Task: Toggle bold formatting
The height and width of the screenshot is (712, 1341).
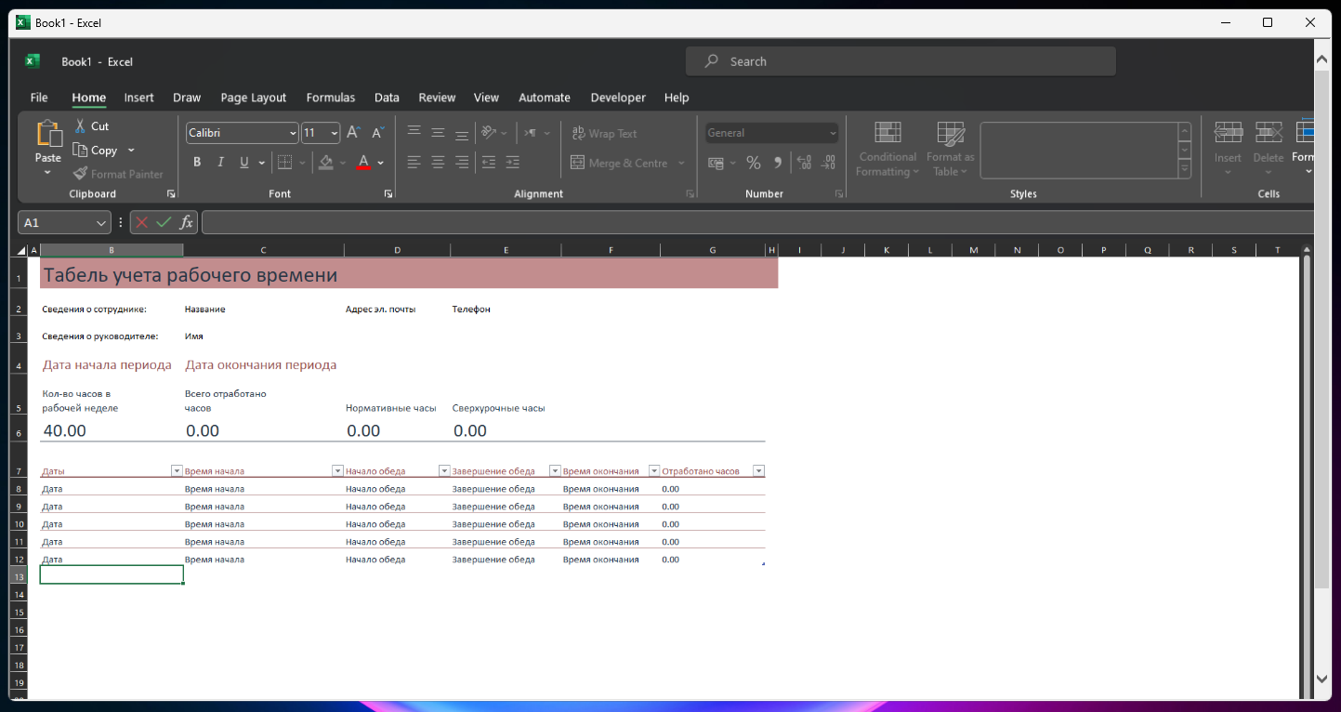Action: click(197, 163)
